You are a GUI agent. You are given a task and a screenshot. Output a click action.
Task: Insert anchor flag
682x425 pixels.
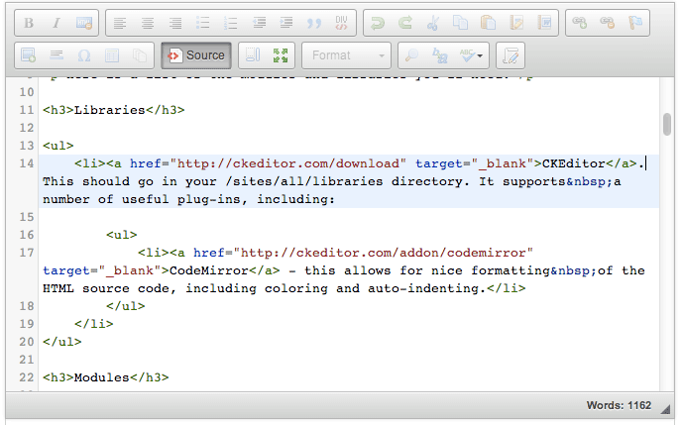(x=635, y=23)
